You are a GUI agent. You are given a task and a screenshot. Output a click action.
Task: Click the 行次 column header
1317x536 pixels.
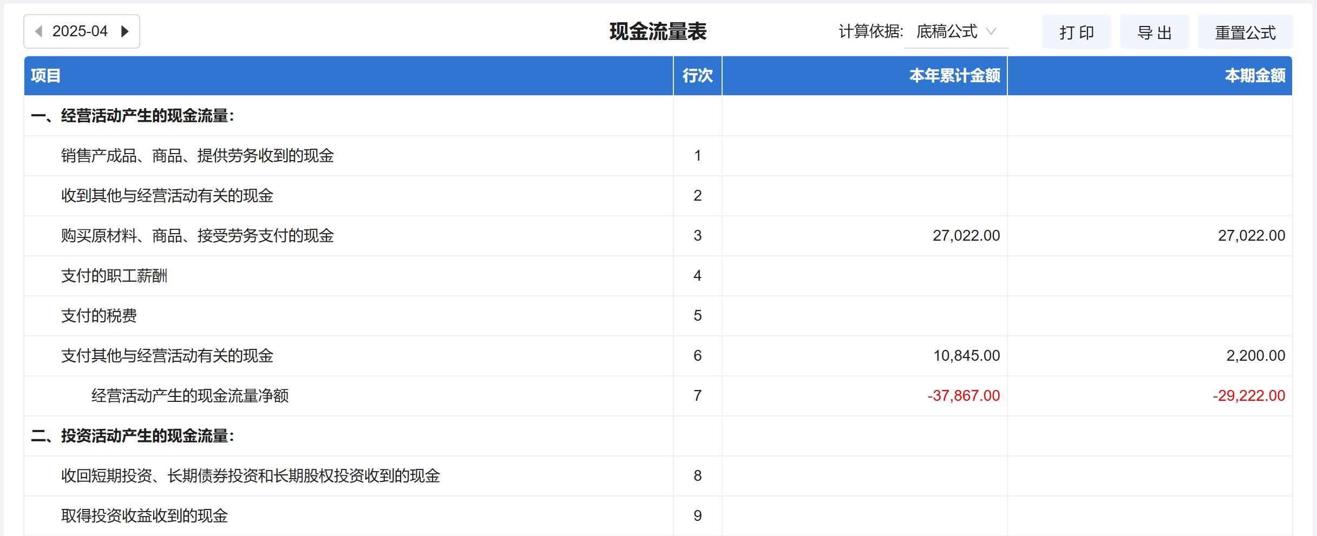[697, 76]
